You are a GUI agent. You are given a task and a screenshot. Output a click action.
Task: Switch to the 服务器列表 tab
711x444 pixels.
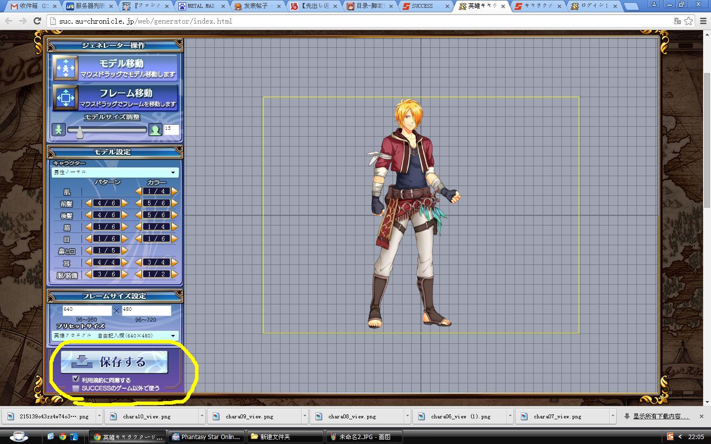[88, 6]
